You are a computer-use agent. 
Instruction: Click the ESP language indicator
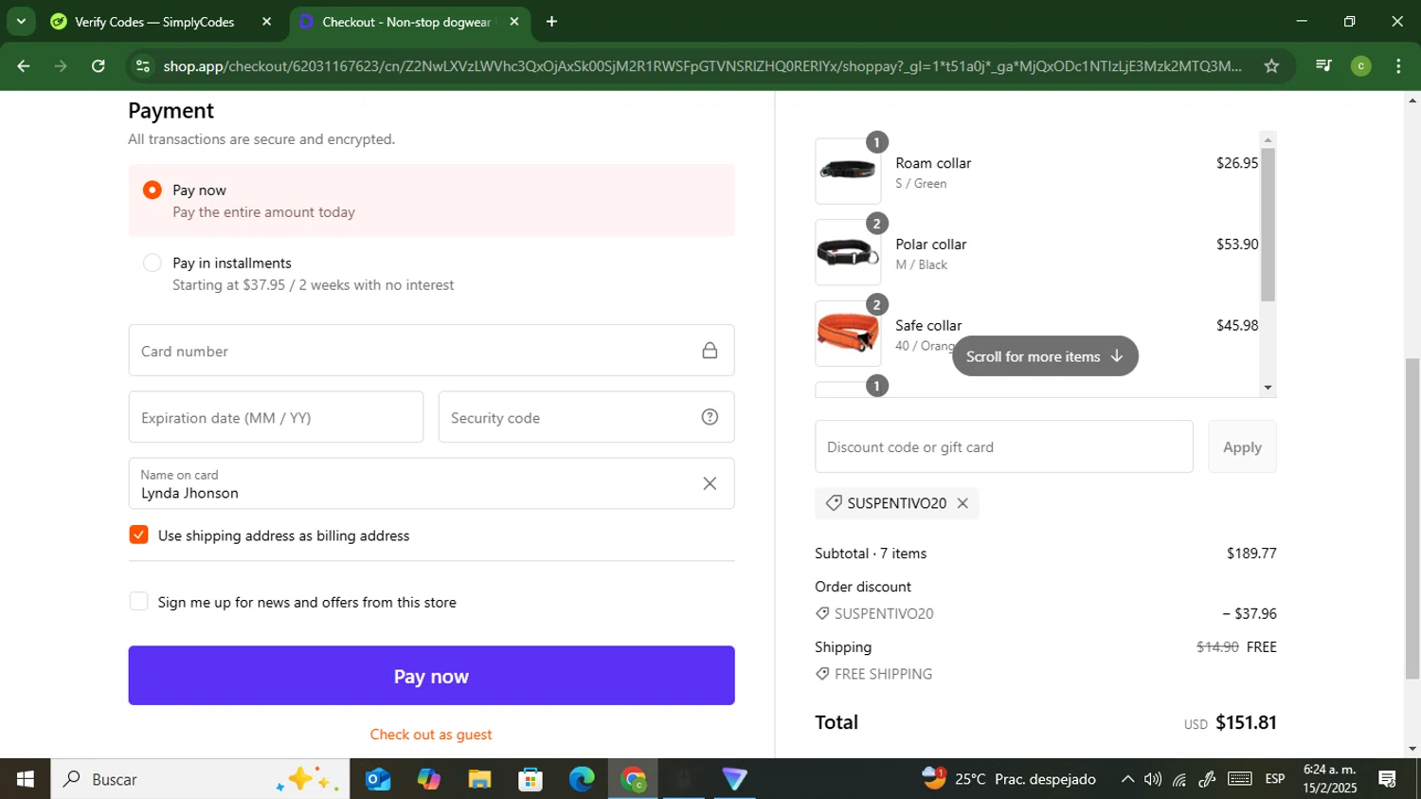point(1275,779)
